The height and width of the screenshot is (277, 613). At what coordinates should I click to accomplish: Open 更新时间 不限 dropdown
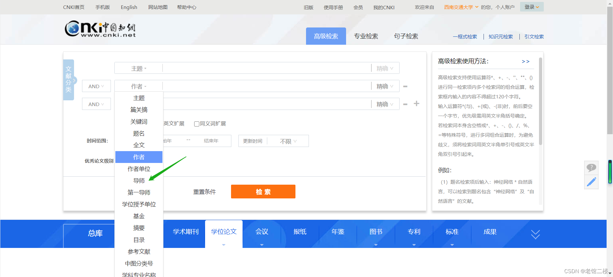[x=288, y=141]
